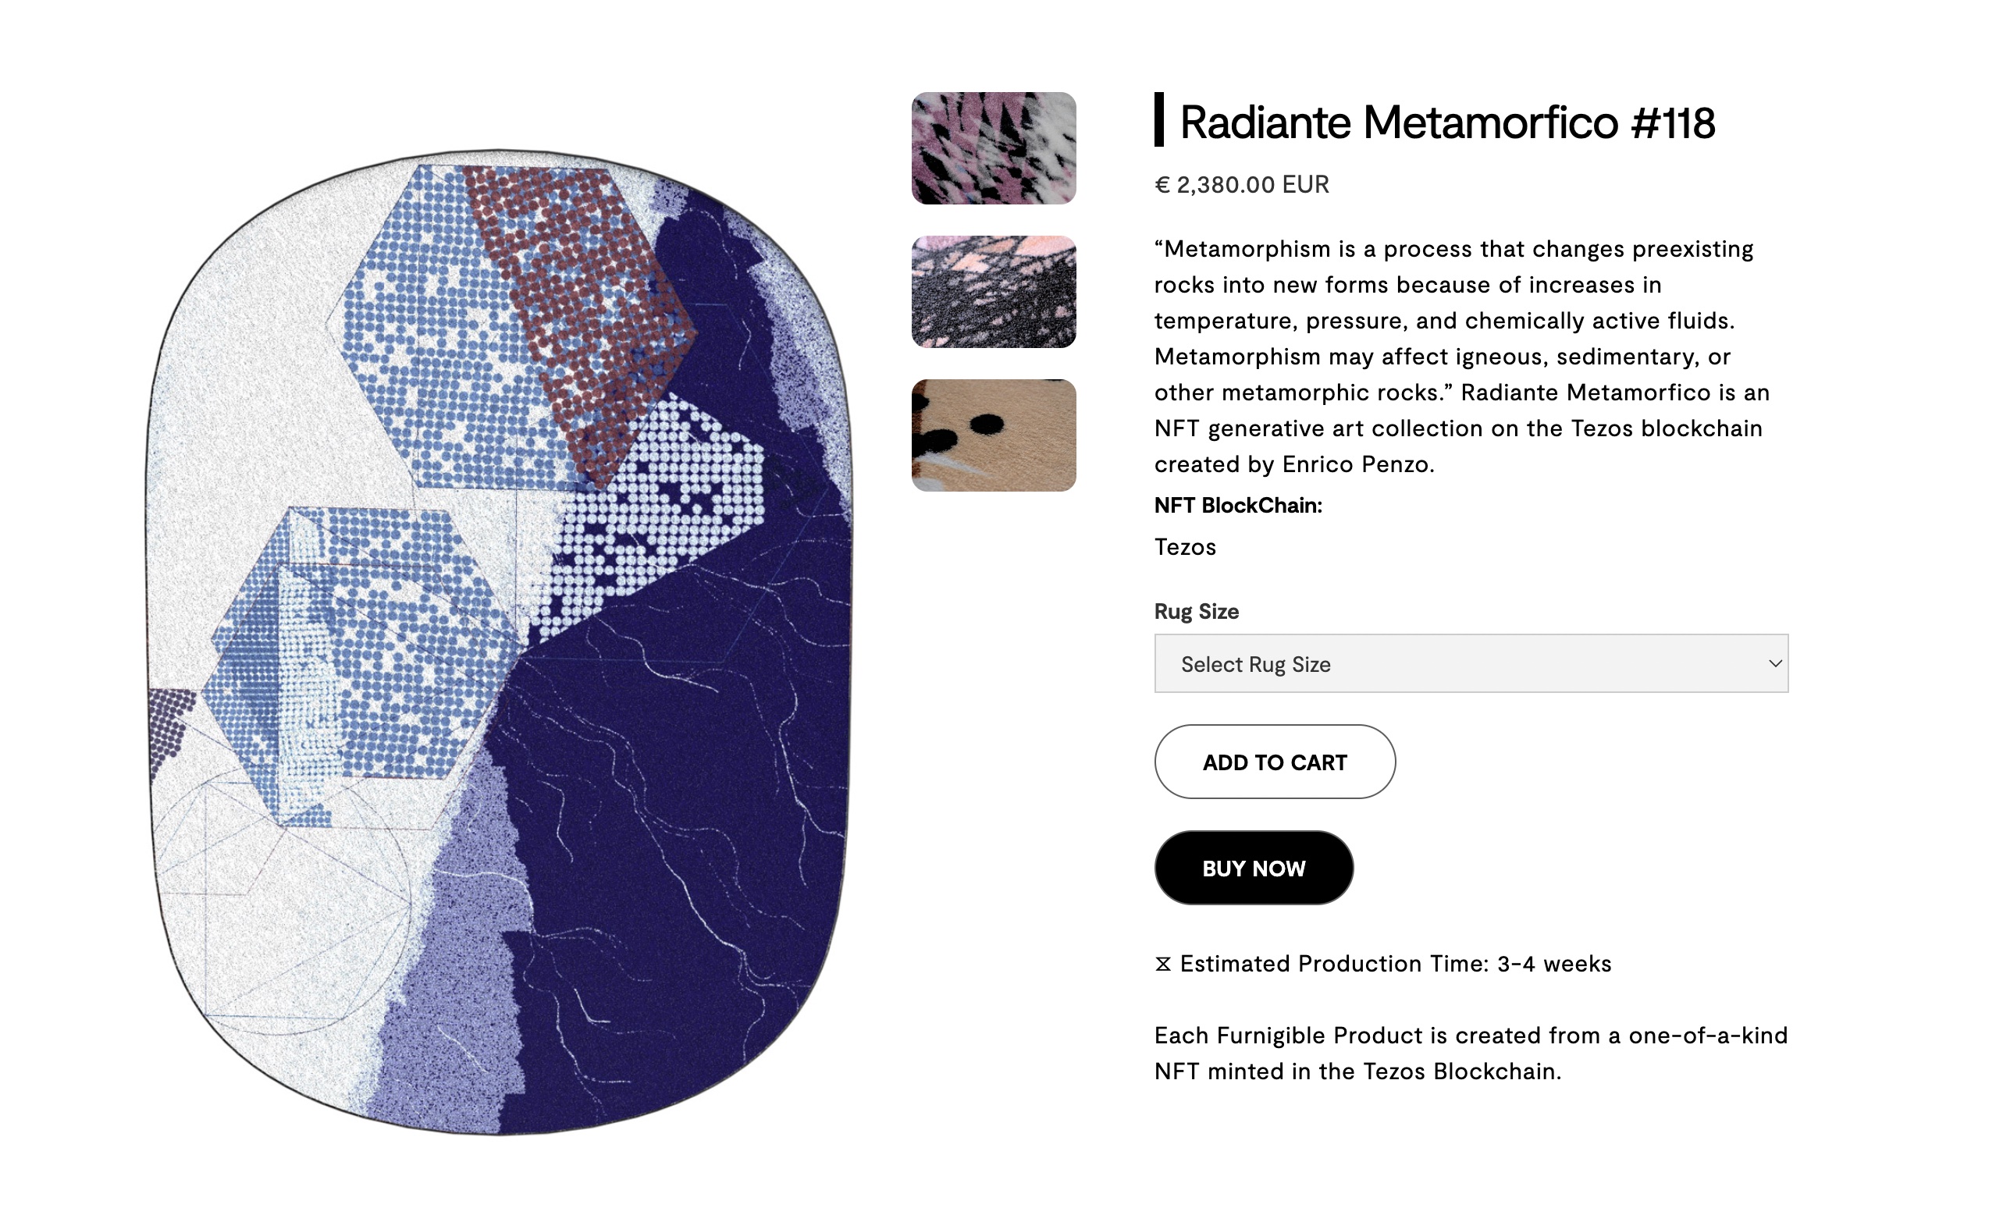Select the beige rug close-up thumbnail
Screen dimensions: 2003x1208
point(994,435)
